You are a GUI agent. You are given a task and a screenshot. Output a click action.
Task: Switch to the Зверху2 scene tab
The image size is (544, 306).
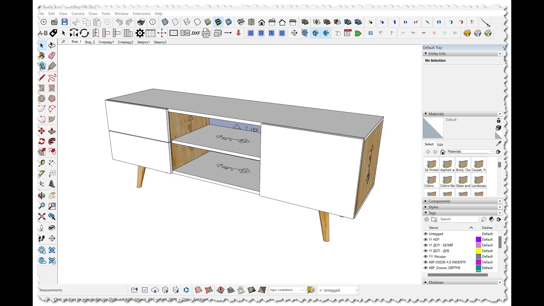click(x=160, y=42)
